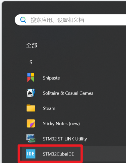Click the yellow Steam folder icon

tap(31, 108)
